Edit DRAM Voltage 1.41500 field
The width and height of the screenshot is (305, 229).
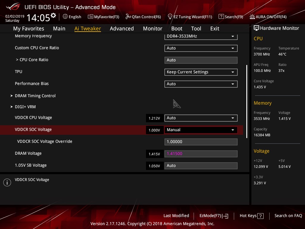coord(201,154)
